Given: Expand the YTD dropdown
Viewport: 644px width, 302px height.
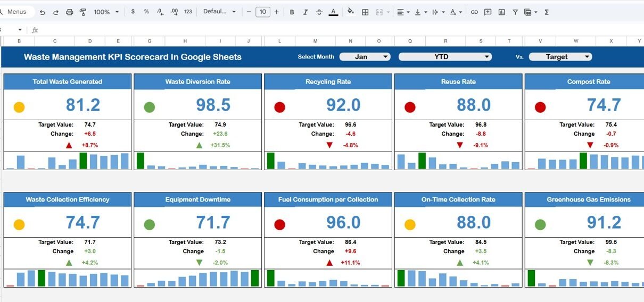Looking at the screenshot, I should pos(444,57).
